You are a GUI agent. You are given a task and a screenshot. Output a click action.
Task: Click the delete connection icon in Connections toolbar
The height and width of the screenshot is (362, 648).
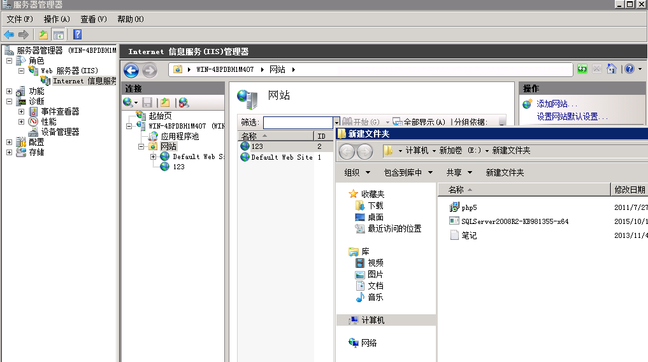[x=184, y=102]
